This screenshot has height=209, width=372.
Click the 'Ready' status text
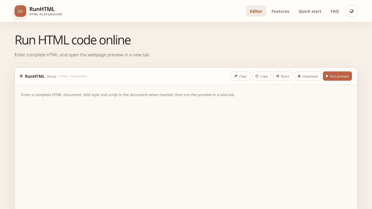tap(52, 76)
